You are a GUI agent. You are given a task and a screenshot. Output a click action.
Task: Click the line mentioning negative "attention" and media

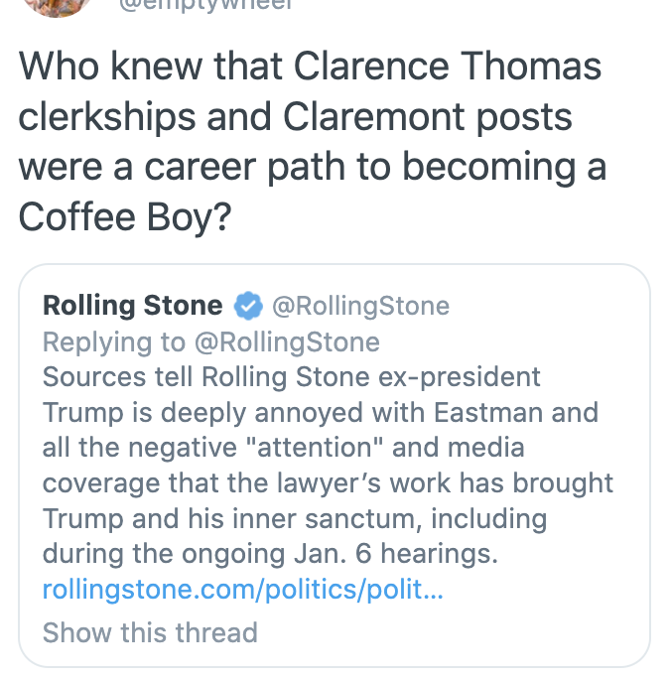coord(283,449)
